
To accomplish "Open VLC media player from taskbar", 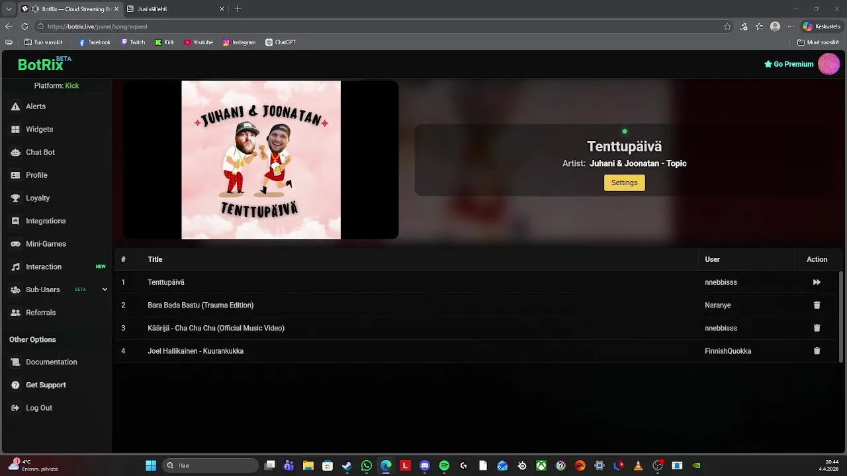I will coord(638,465).
